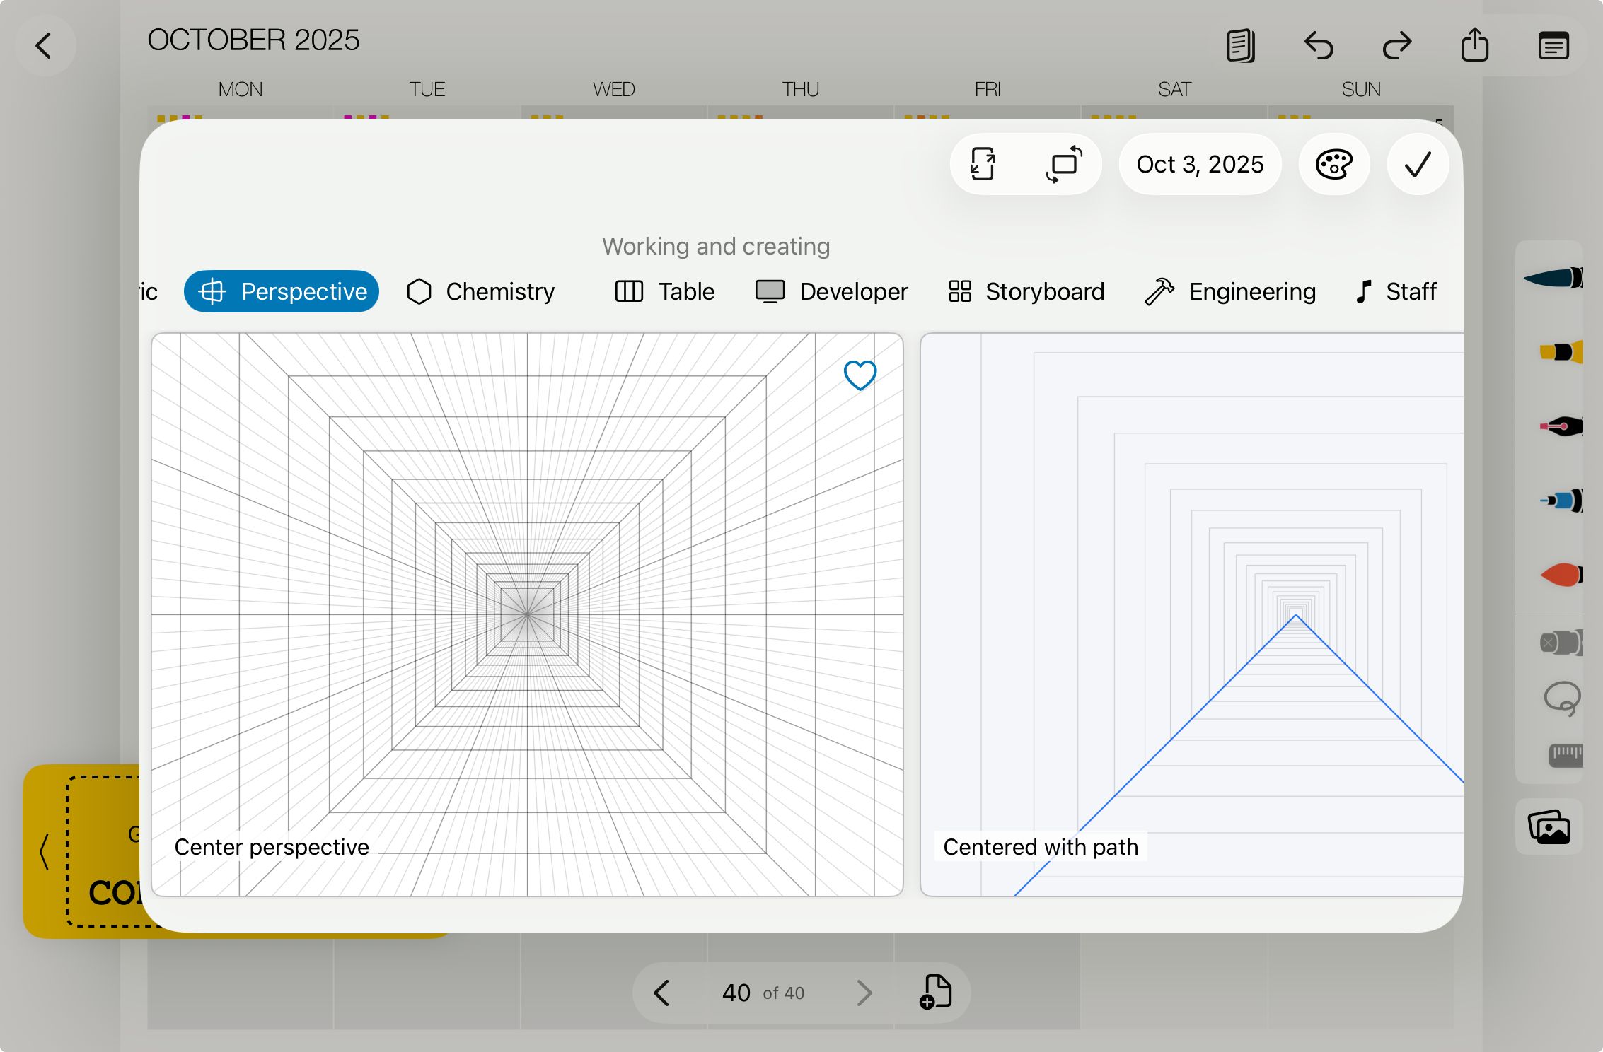This screenshot has width=1603, height=1052.
Task: Switch to the Chemistry tab
Action: tap(481, 291)
